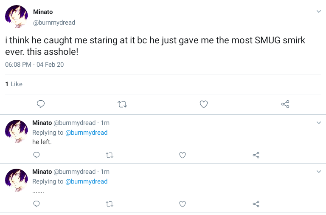The width and height of the screenshot is (326, 215).
Task: Open Minato's avatar on main tweet
Action: click(x=16, y=17)
